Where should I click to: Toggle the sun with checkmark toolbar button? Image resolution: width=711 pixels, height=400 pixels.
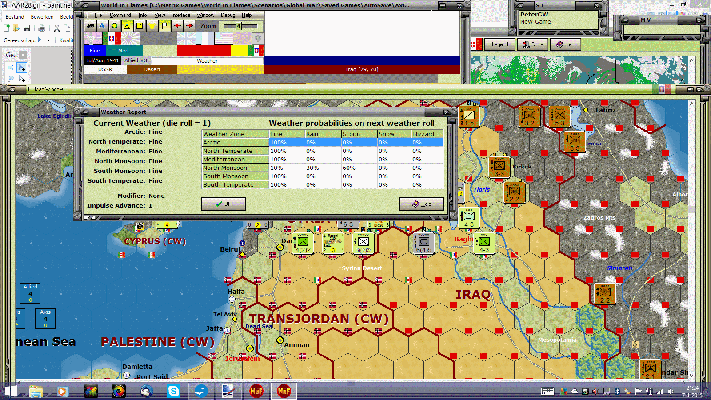152,26
